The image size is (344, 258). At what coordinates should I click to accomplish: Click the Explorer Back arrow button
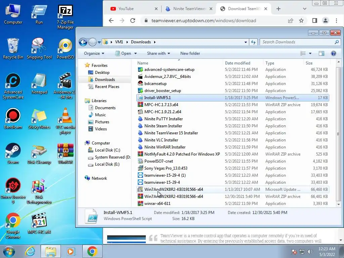click(83, 42)
